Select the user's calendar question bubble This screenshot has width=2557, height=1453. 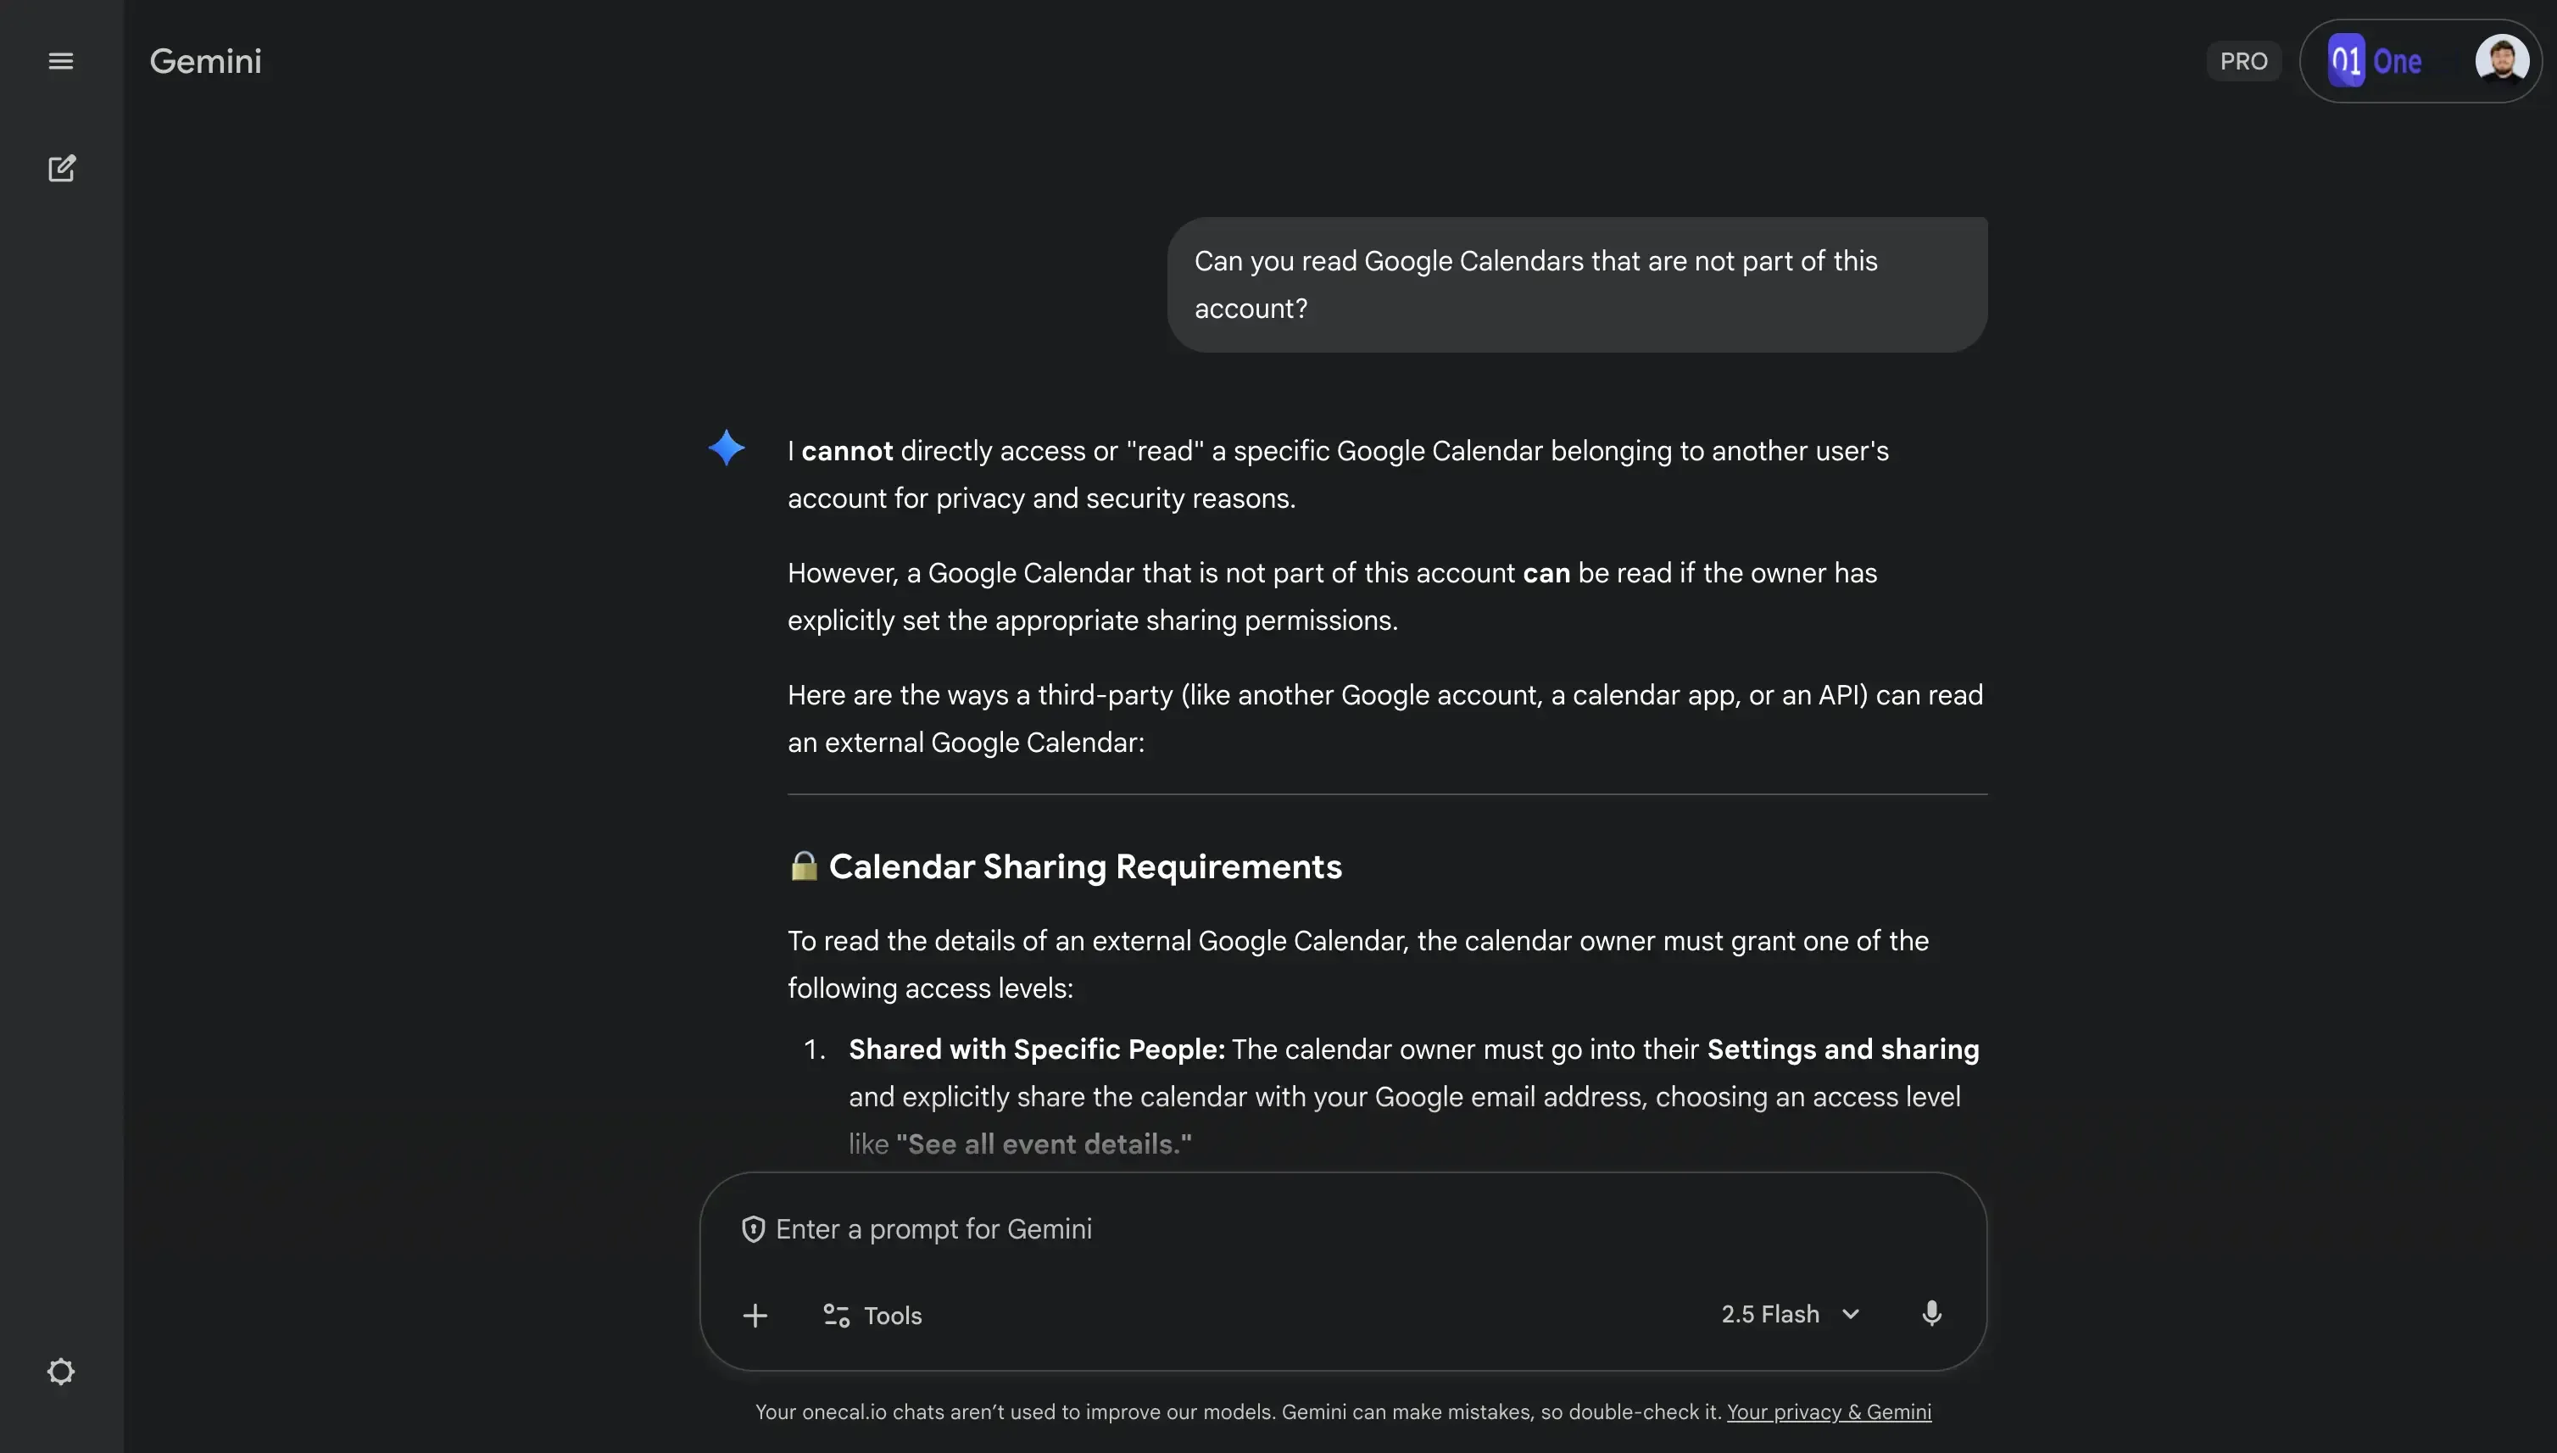pyautogui.click(x=1575, y=283)
